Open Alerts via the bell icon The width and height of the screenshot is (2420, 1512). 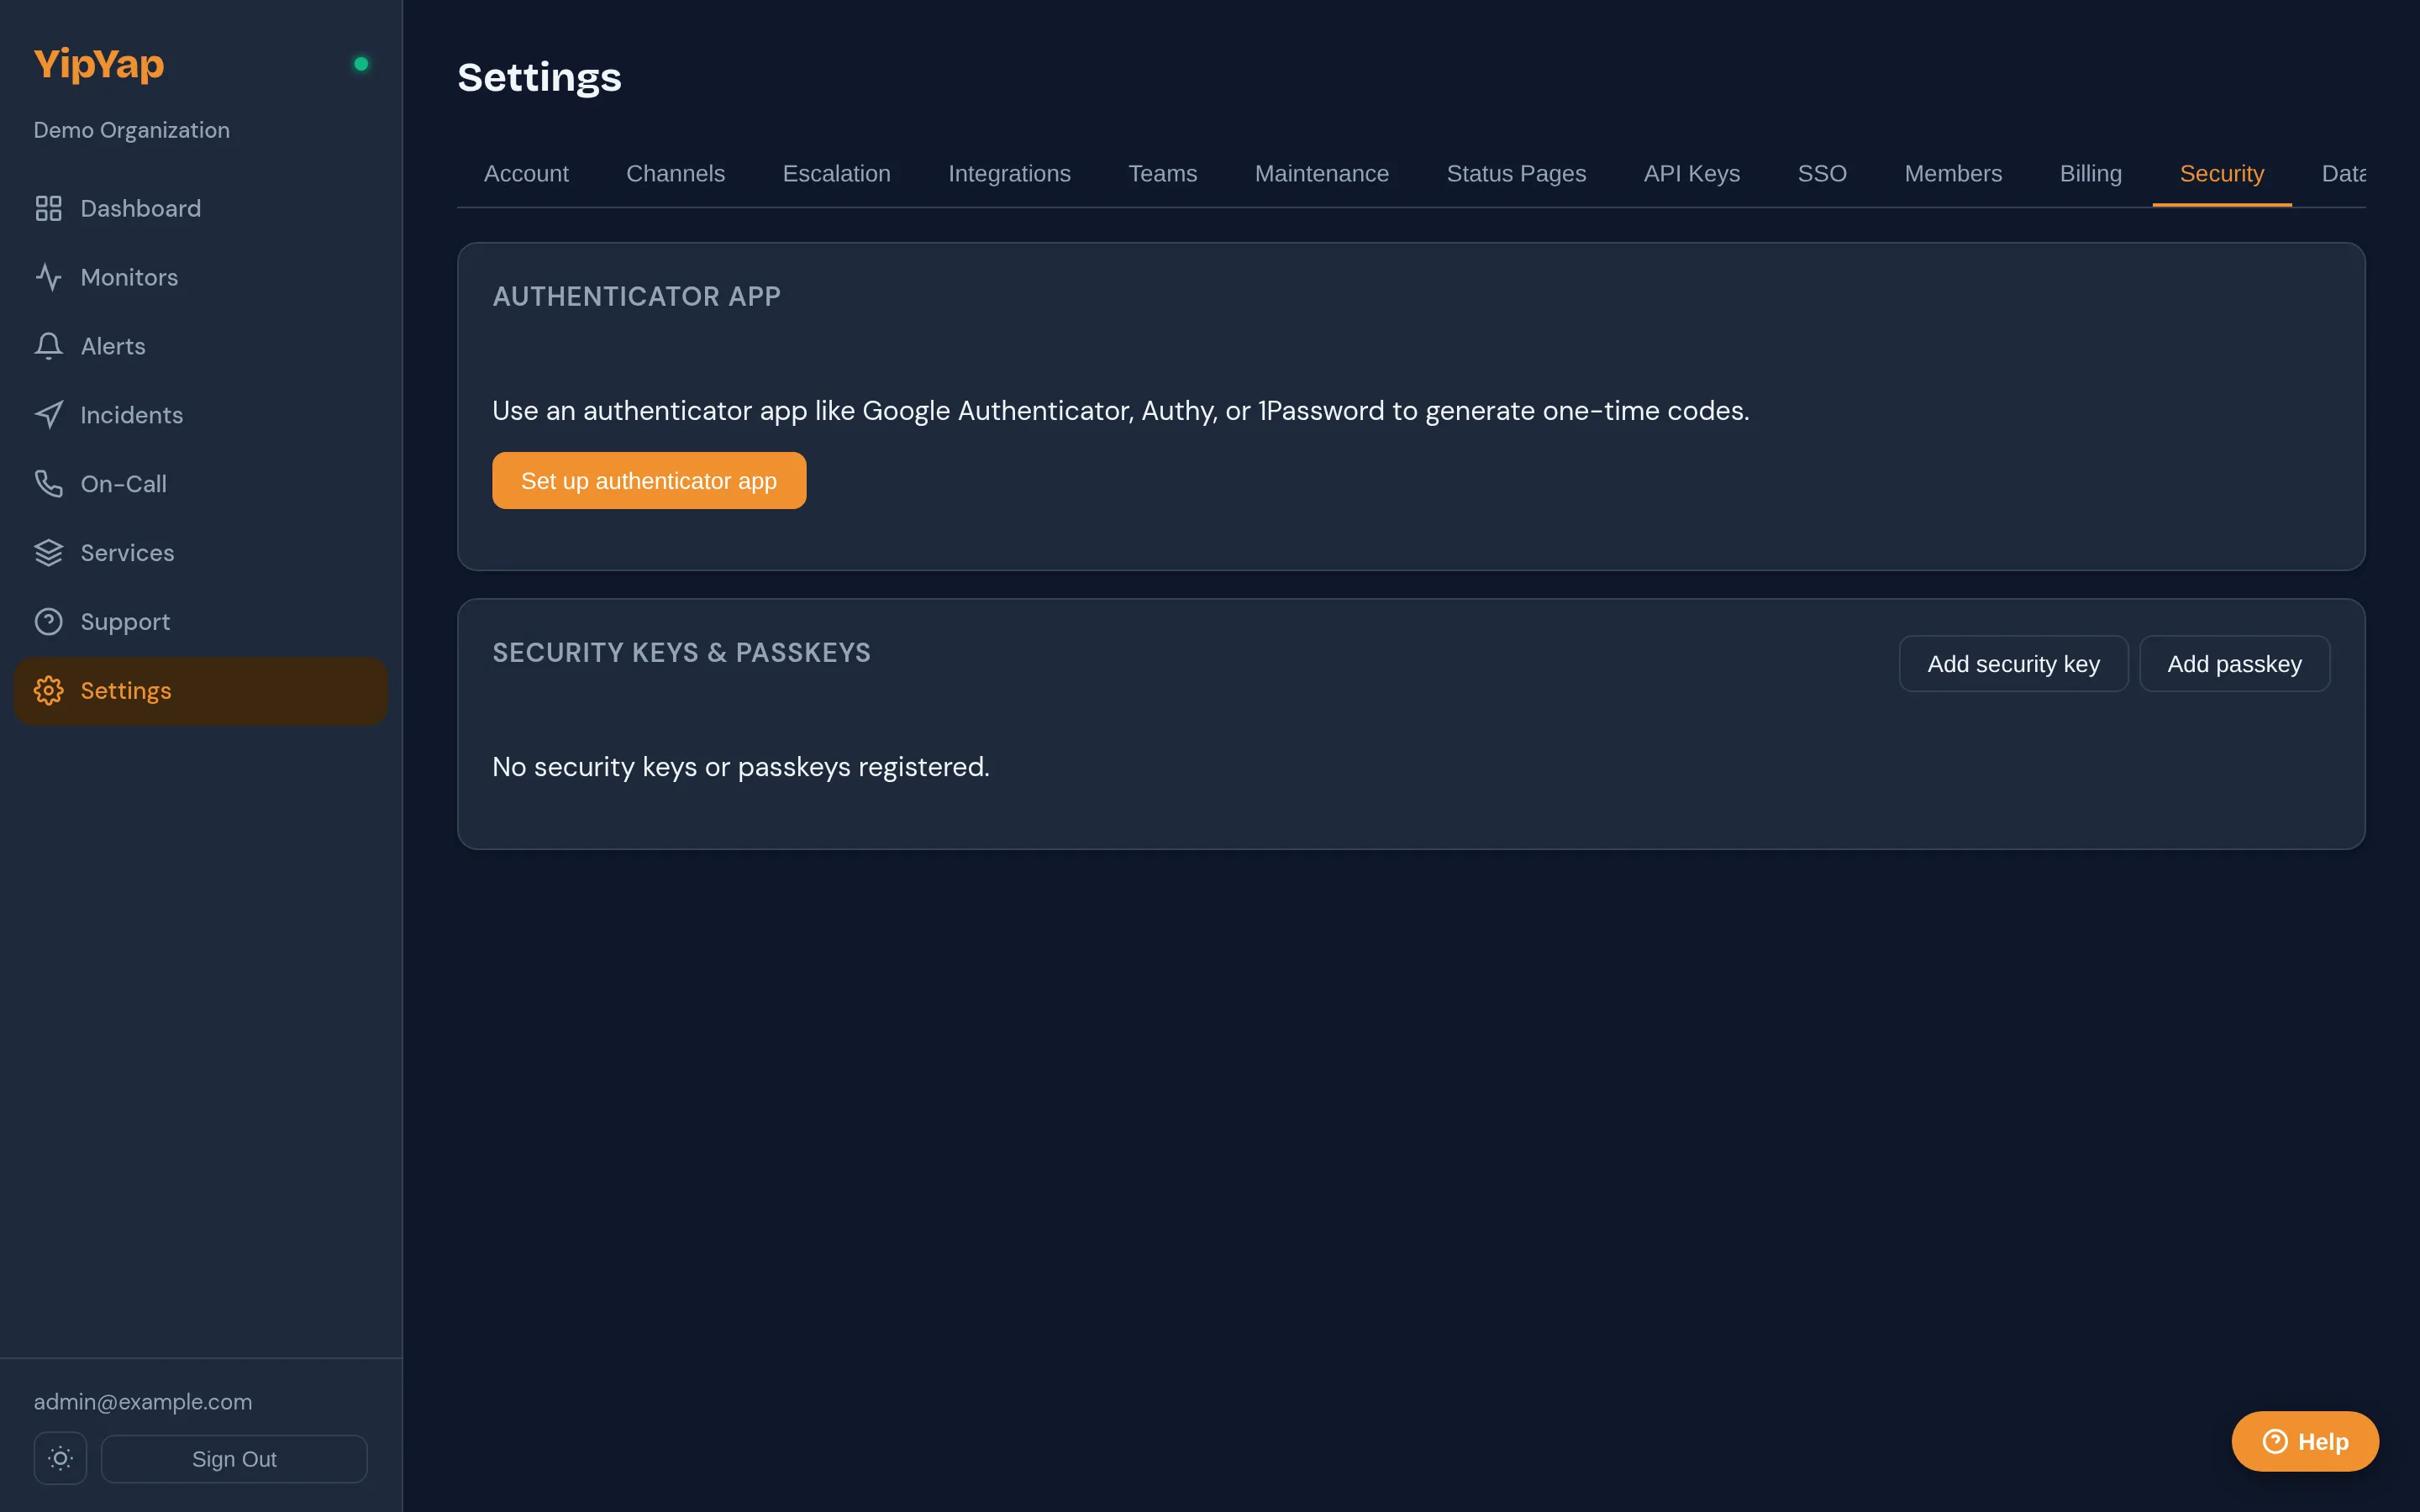pyautogui.click(x=49, y=346)
